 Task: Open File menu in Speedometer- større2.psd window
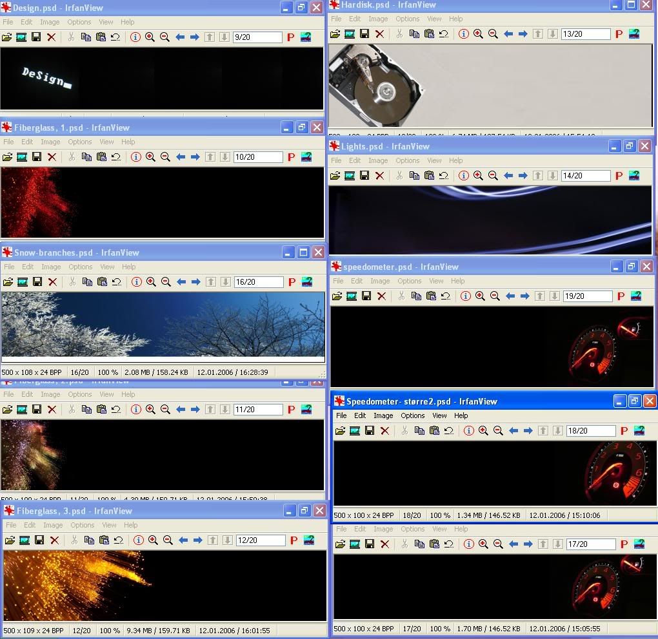341,415
